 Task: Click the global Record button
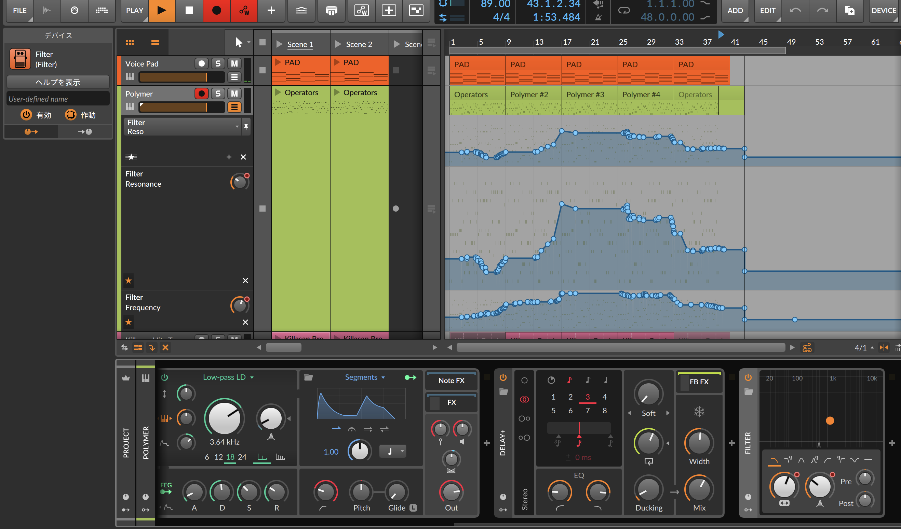coord(216,10)
